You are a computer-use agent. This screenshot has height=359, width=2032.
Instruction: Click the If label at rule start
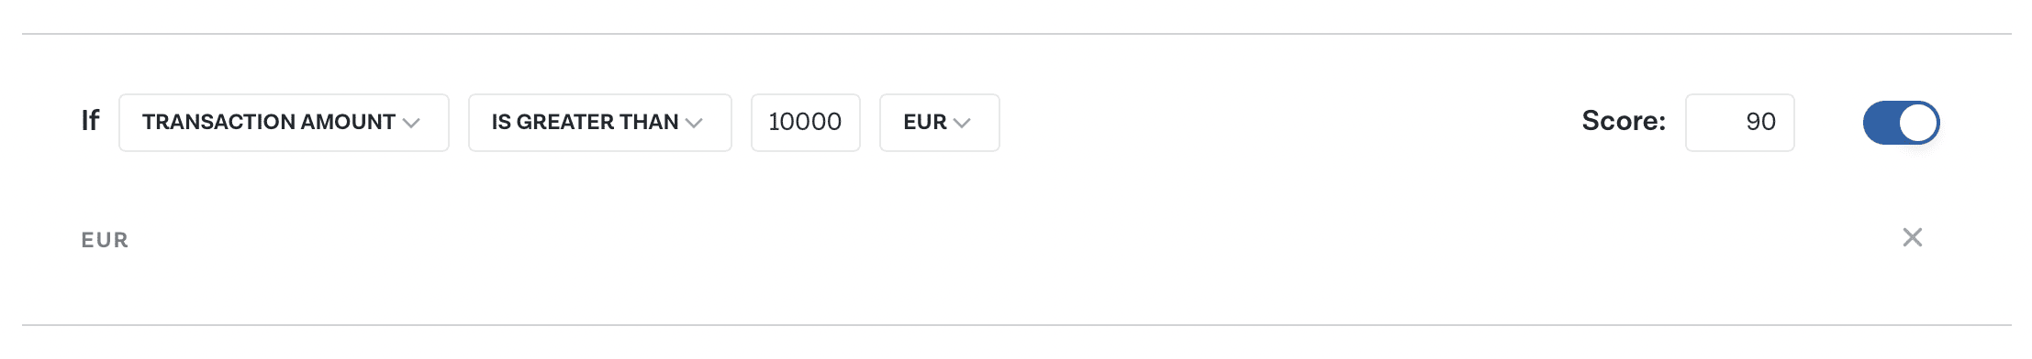point(90,121)
